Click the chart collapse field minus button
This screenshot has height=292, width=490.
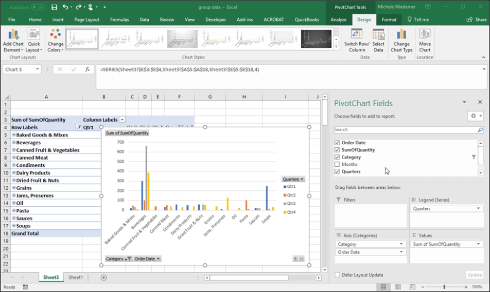pyautogui.click(x=301, y=259)
